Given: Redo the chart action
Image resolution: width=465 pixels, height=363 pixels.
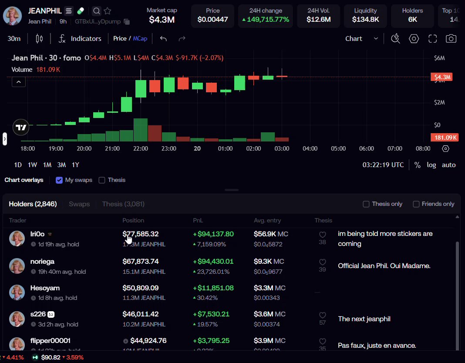Looking at the screenshot, I should pyautogui.click(x=182, y=39).
